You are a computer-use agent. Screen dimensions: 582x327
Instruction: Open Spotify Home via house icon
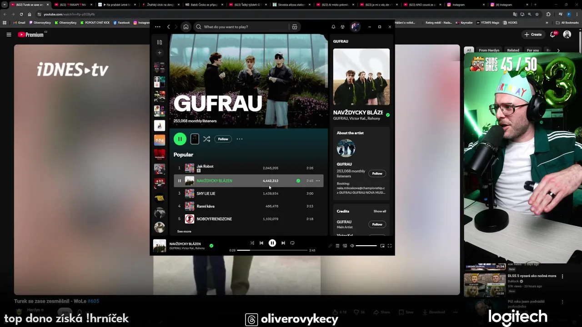coord(186,27)
